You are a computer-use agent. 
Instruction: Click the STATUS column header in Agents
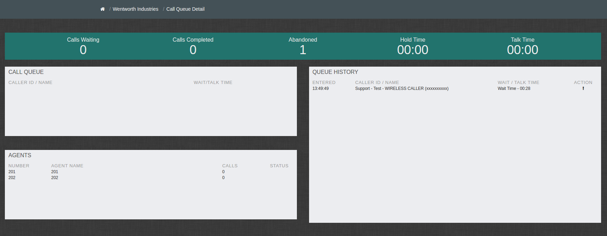click(x=279, y=166)
